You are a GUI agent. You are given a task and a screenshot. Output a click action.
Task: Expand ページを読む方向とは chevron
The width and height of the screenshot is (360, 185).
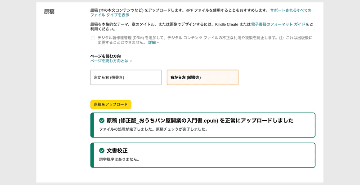tap(131, 61)
